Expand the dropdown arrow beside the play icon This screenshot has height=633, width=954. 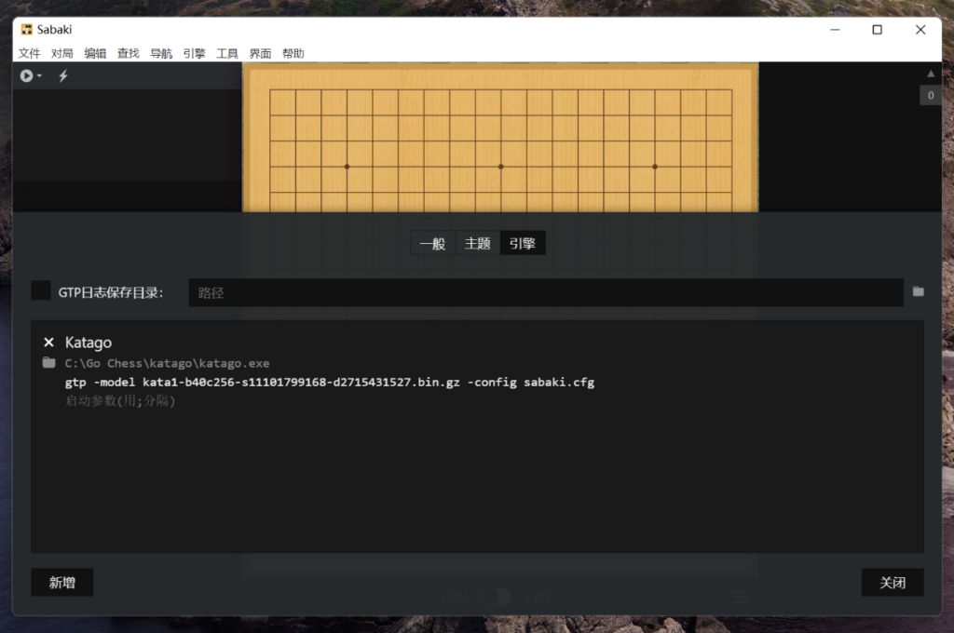(39, 76)
